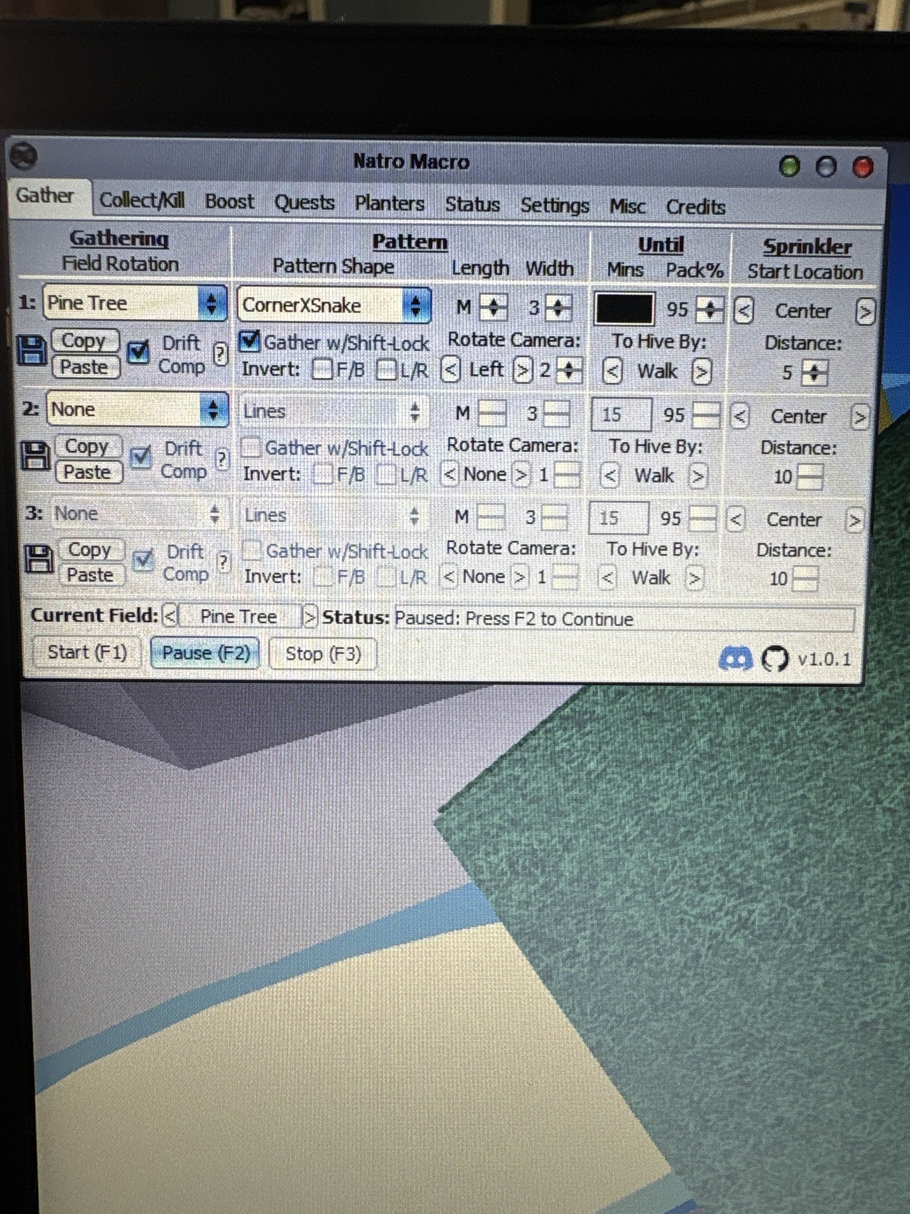Open the Pine Tree field dropdown
Viewport: 910px width, 1214px height.
point(135,303)
